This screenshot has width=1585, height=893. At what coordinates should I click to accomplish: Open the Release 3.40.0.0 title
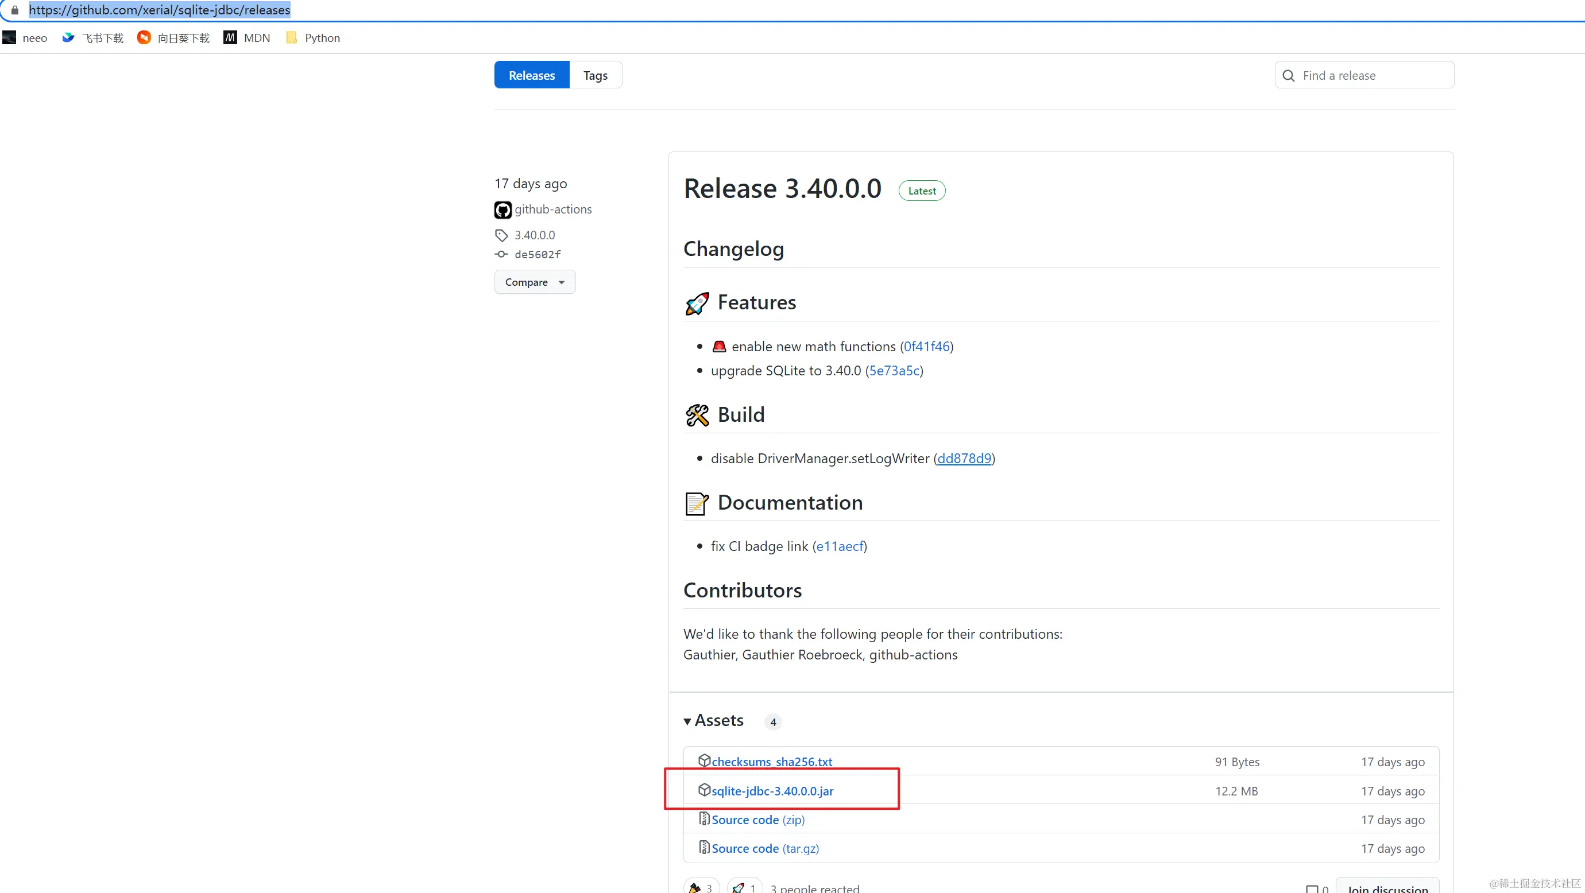(x=783, y=188)
